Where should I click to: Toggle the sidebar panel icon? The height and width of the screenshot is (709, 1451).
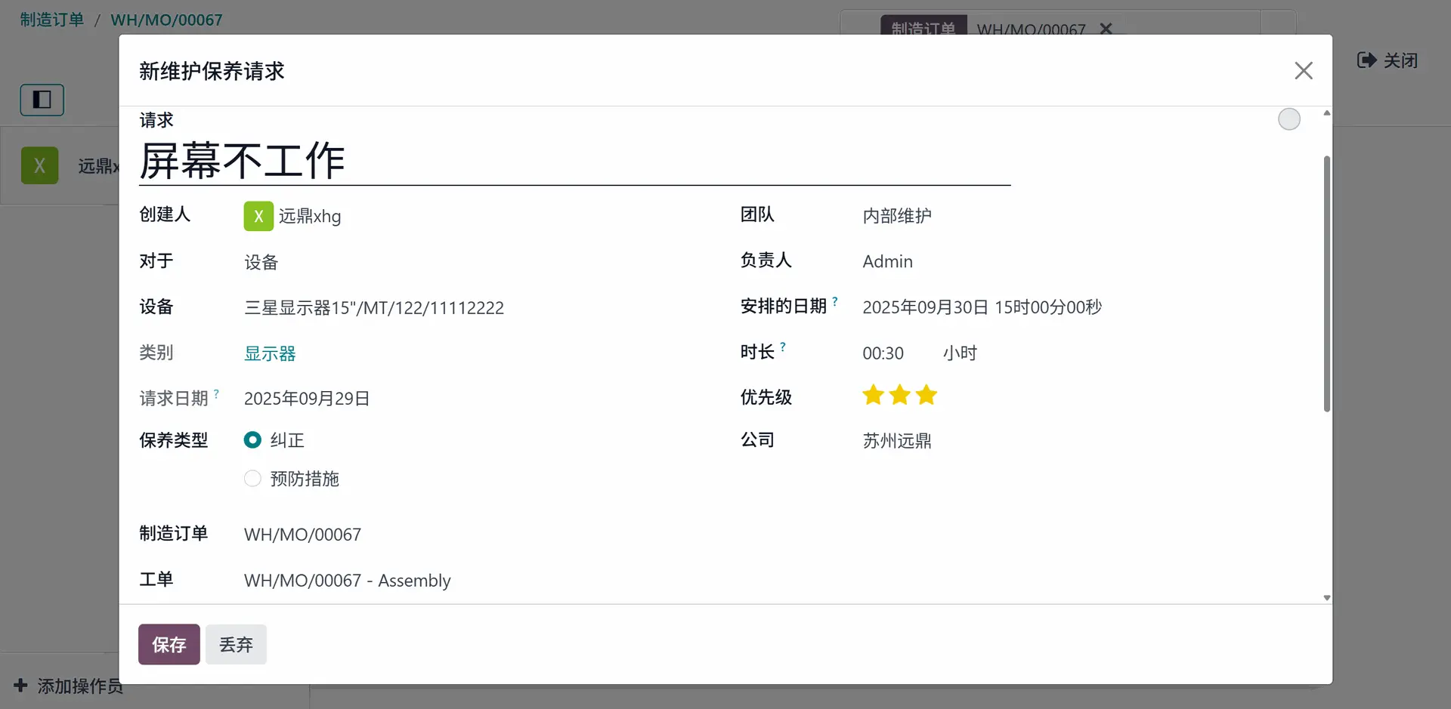pyautogui.click(x=42, y=100)
